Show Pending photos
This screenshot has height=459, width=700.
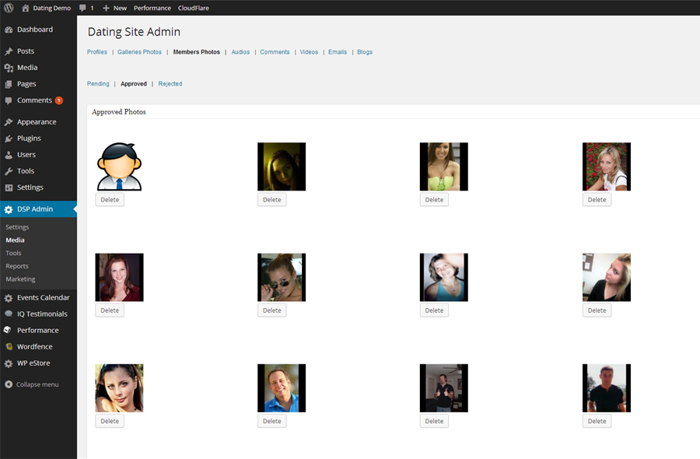pos(98,83)
